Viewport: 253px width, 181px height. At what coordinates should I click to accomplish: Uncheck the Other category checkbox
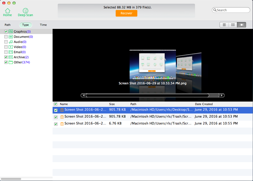[x=6, y=62]
